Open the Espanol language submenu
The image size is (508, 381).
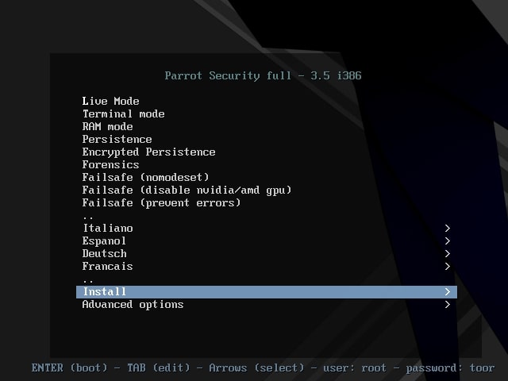267,241
